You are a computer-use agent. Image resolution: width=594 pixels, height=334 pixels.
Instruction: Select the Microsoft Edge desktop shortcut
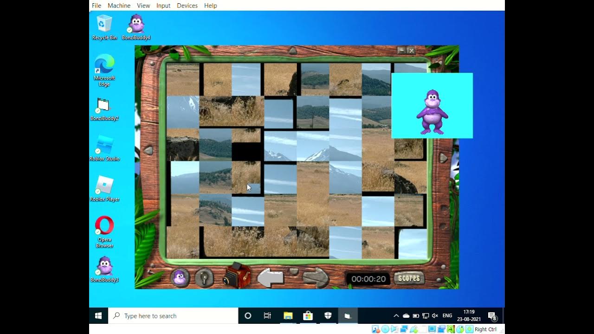[104, 71]
